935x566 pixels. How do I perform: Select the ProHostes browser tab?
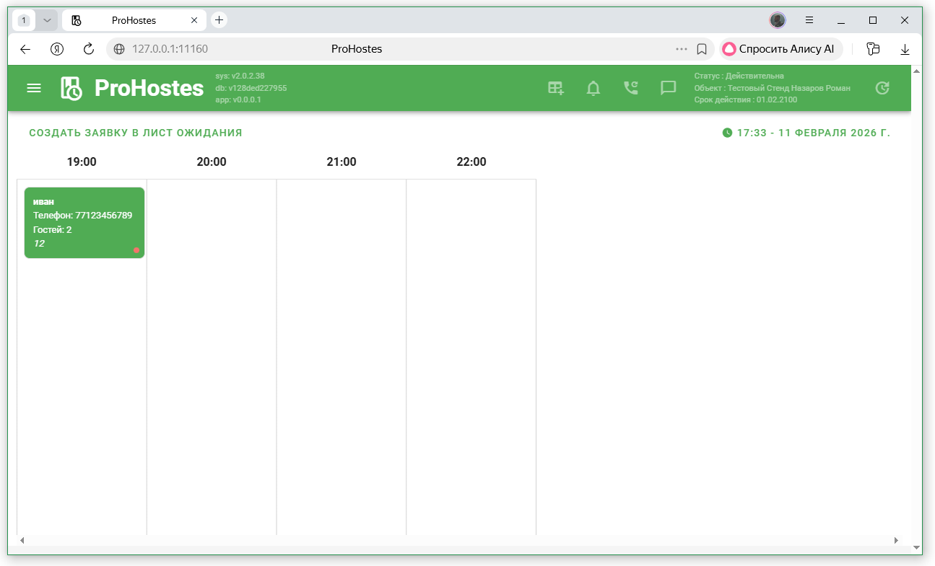click(x=134, y=20)
